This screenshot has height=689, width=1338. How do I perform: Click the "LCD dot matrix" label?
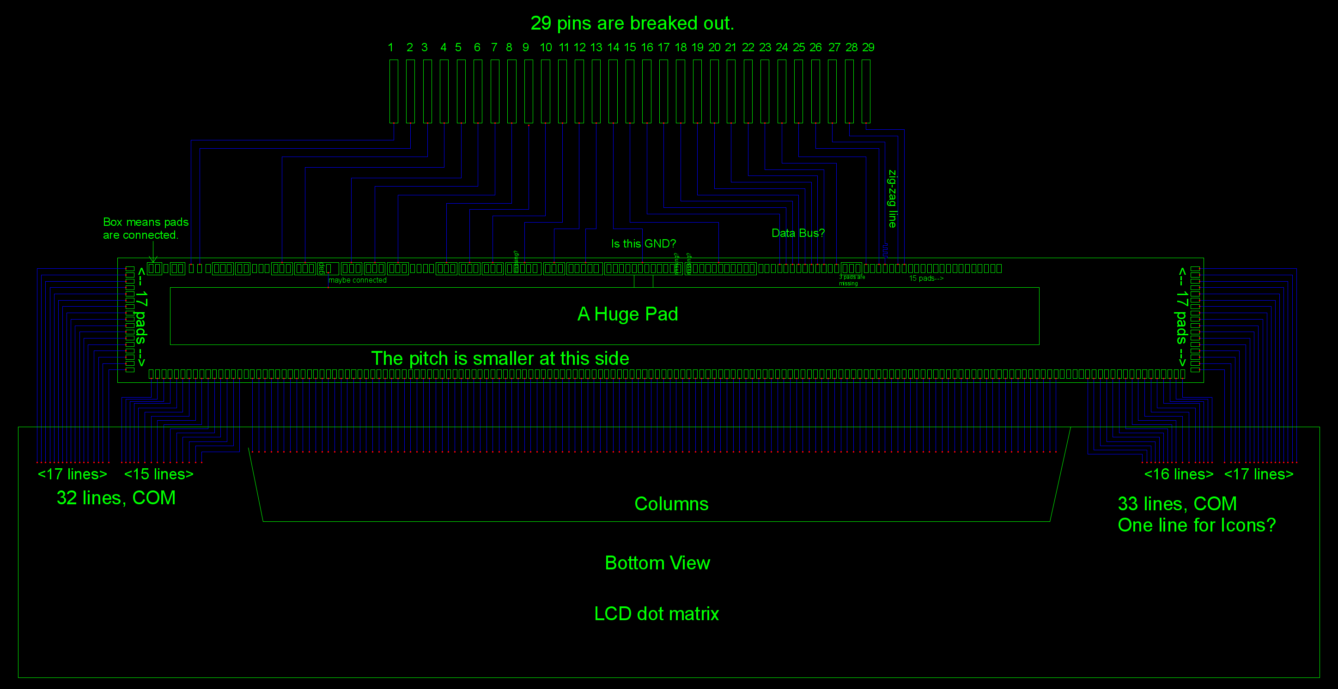tap(657, 614)
